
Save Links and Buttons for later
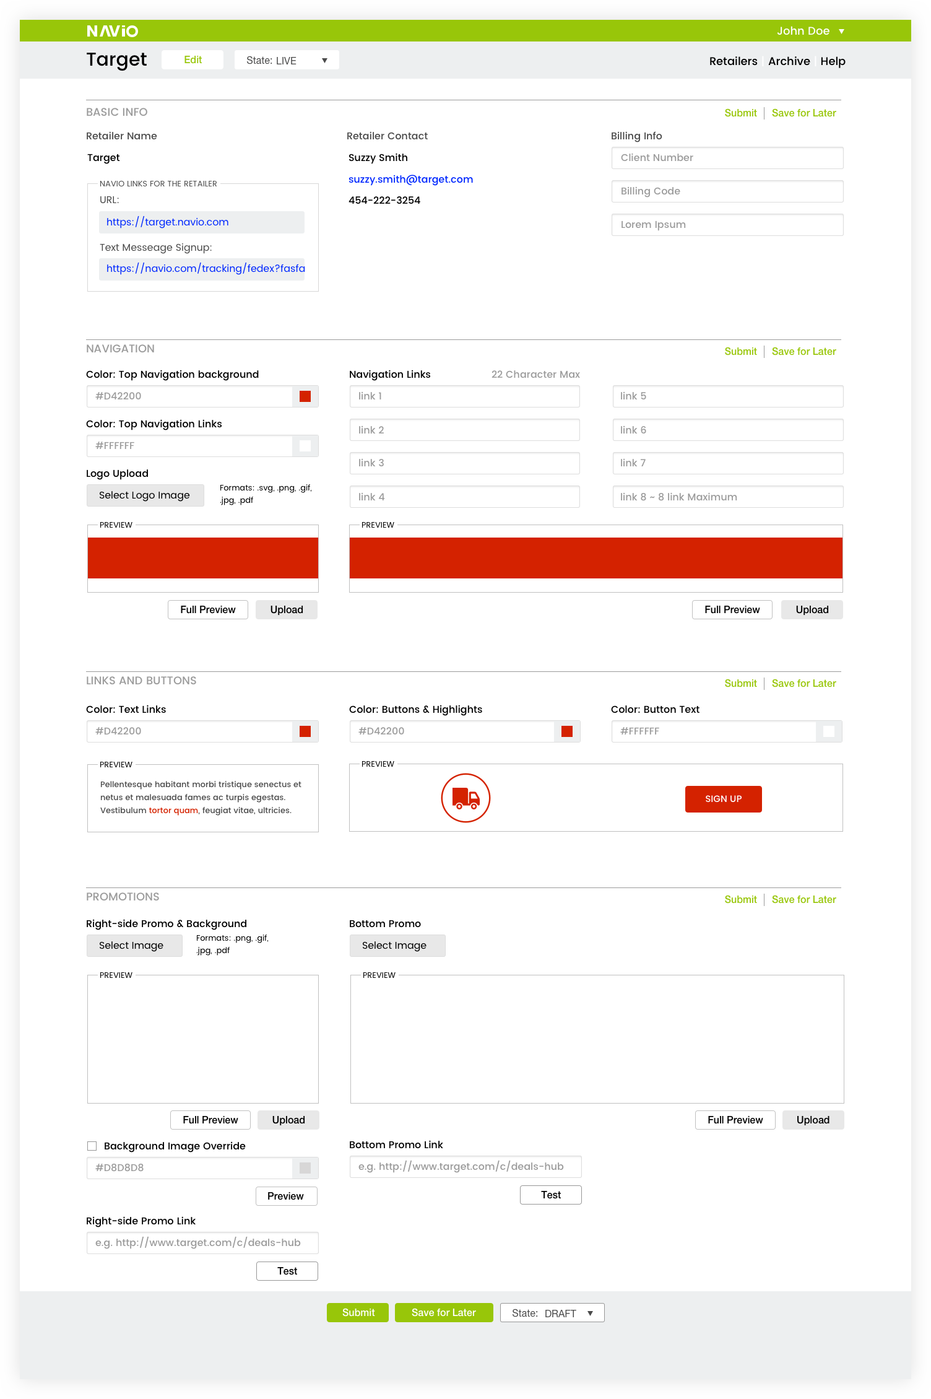point(803,683)
